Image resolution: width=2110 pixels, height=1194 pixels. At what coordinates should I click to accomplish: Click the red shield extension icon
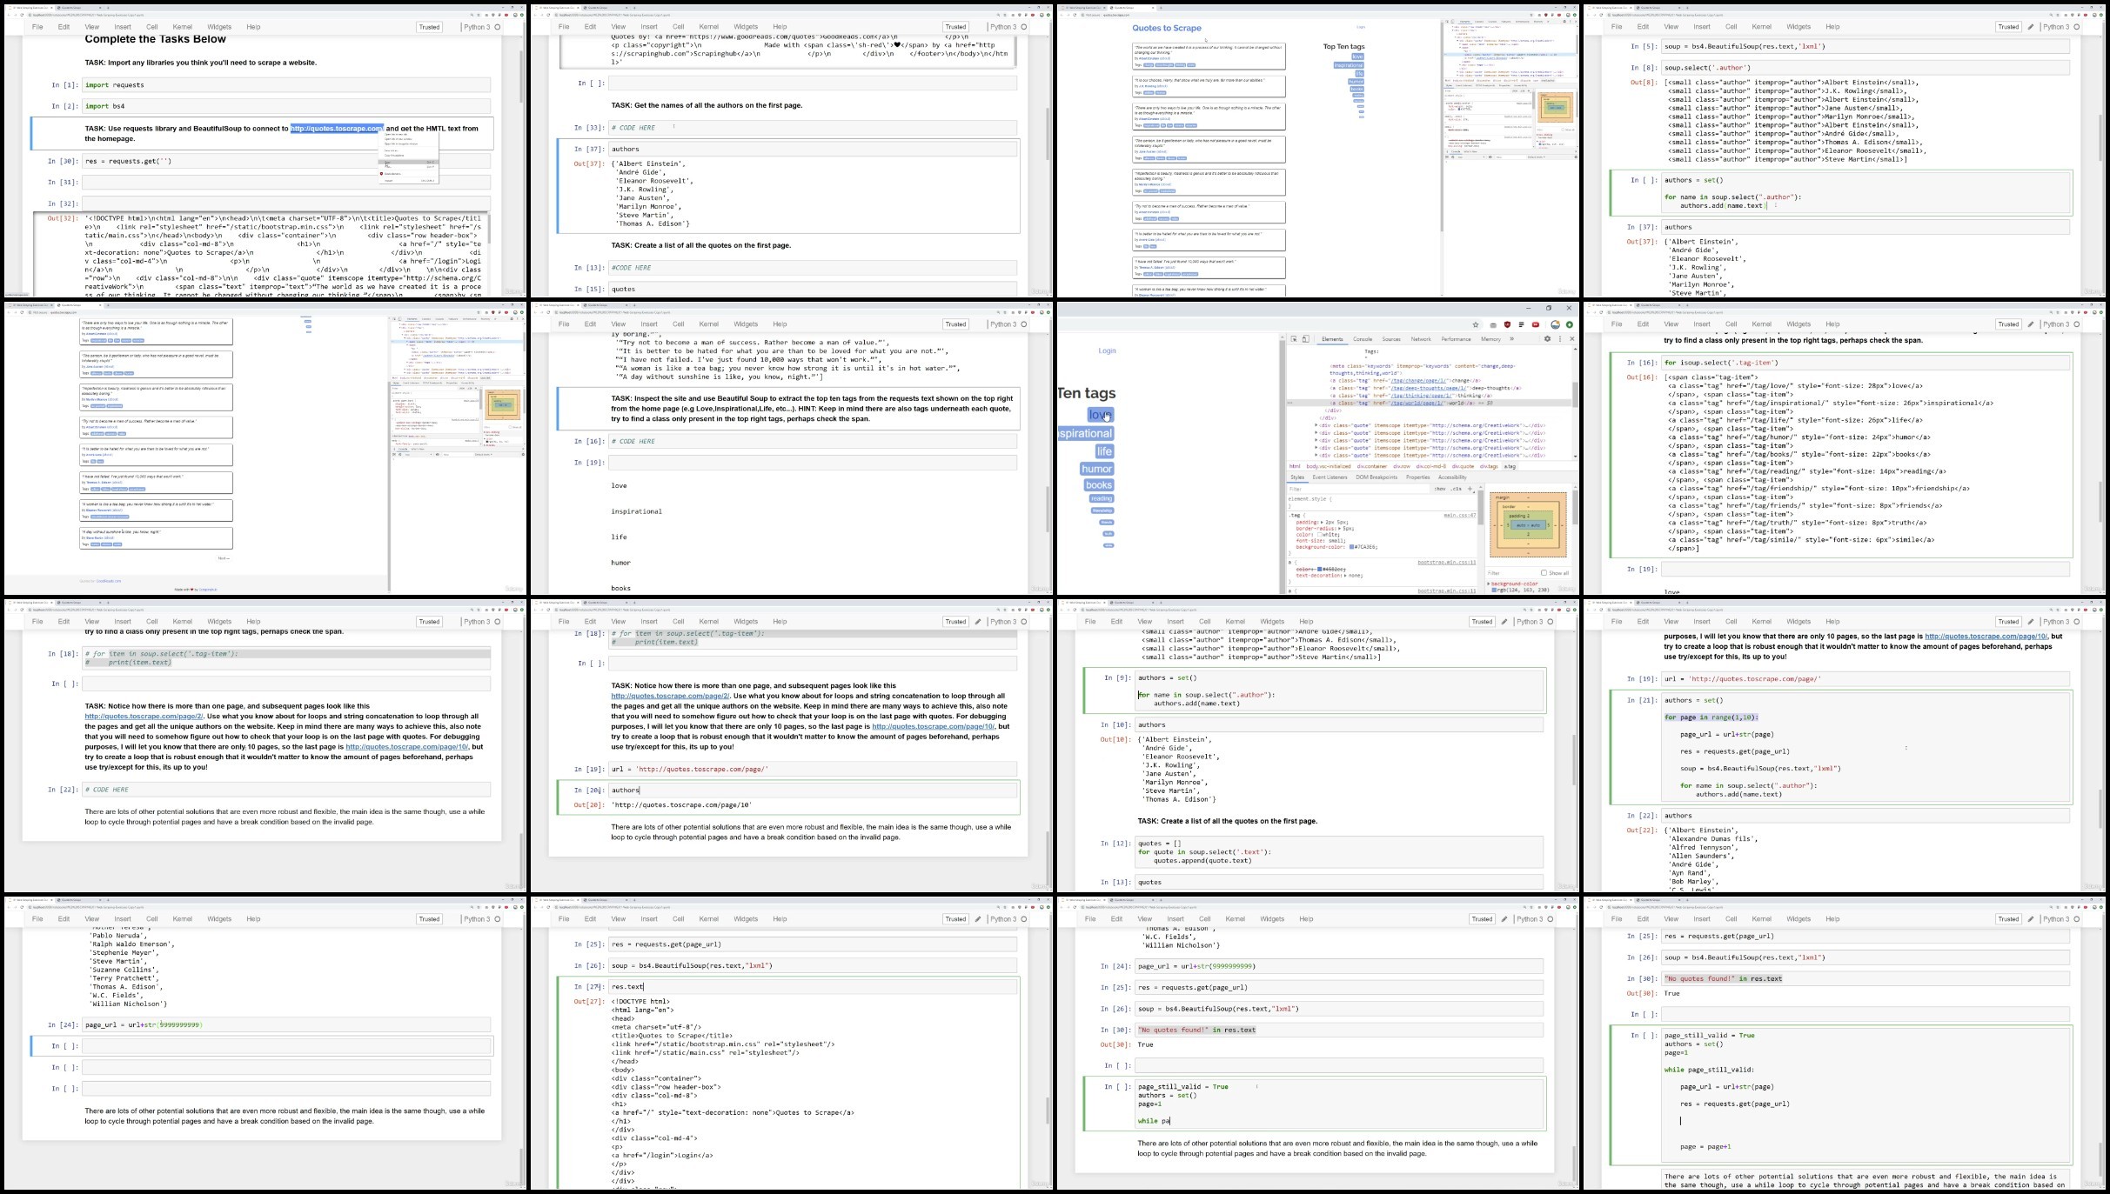coord(1507,324)
